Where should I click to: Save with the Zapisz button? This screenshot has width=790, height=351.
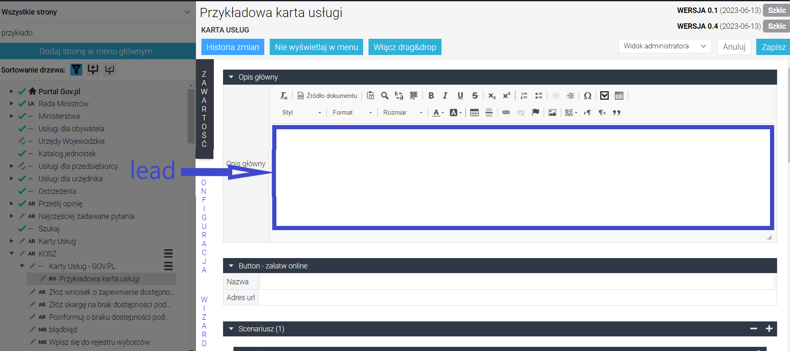tap(773, 47)
